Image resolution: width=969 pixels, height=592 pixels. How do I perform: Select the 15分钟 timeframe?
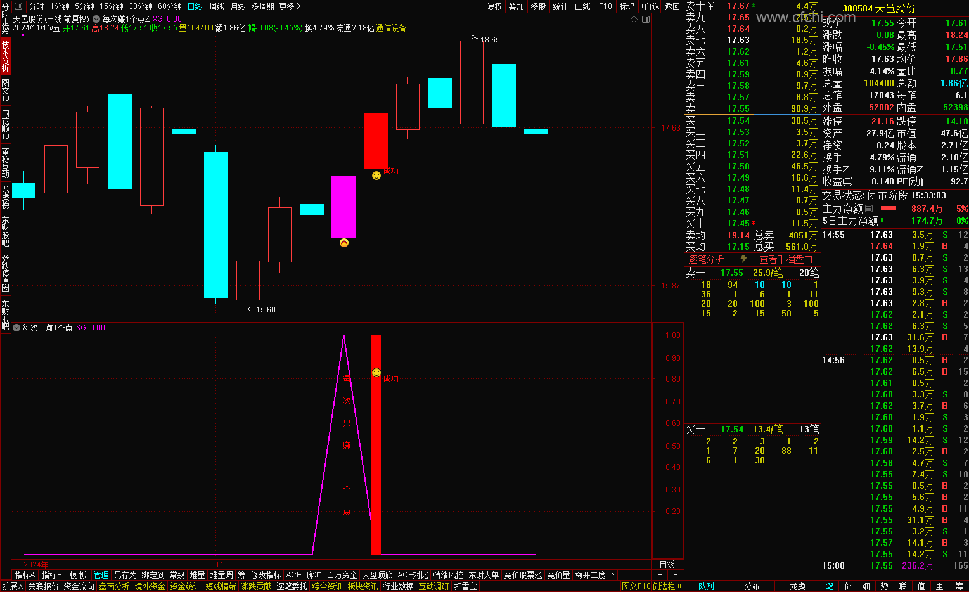(x=111, y=6)
